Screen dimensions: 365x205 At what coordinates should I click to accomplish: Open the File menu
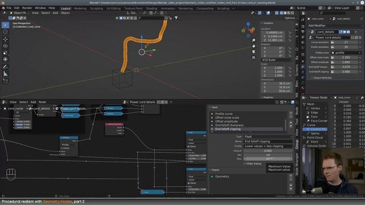tap(9, 8)
